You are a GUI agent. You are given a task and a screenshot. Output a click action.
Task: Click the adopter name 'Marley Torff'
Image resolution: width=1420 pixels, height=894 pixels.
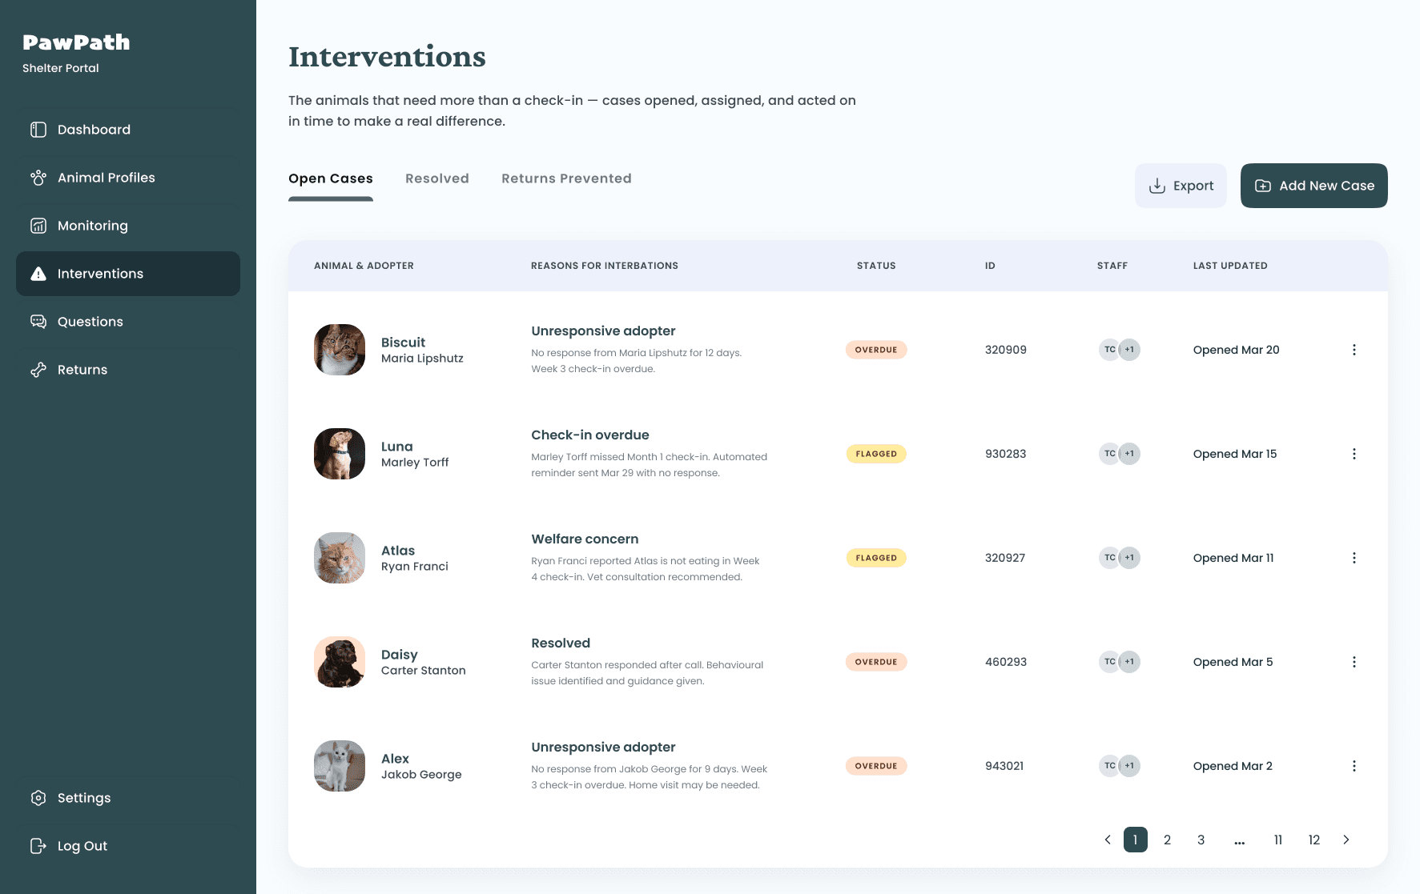(415, 463)
